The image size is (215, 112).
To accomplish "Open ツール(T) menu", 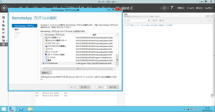I will tap(190, 8).
